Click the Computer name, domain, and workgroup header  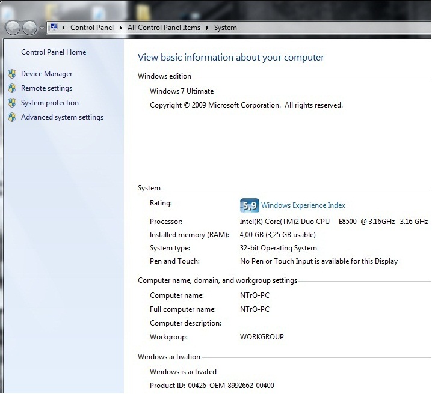218,280
